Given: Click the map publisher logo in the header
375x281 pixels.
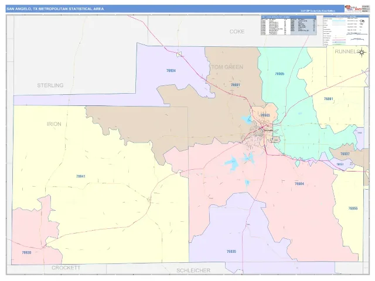Looking at the screenshot, I should (x=353, y=9).
